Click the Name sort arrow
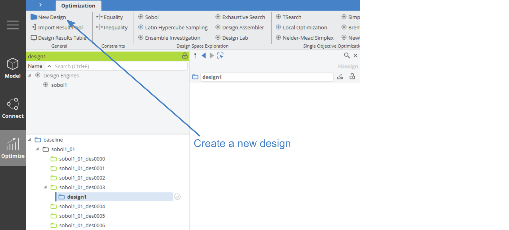 pos(49,66)
